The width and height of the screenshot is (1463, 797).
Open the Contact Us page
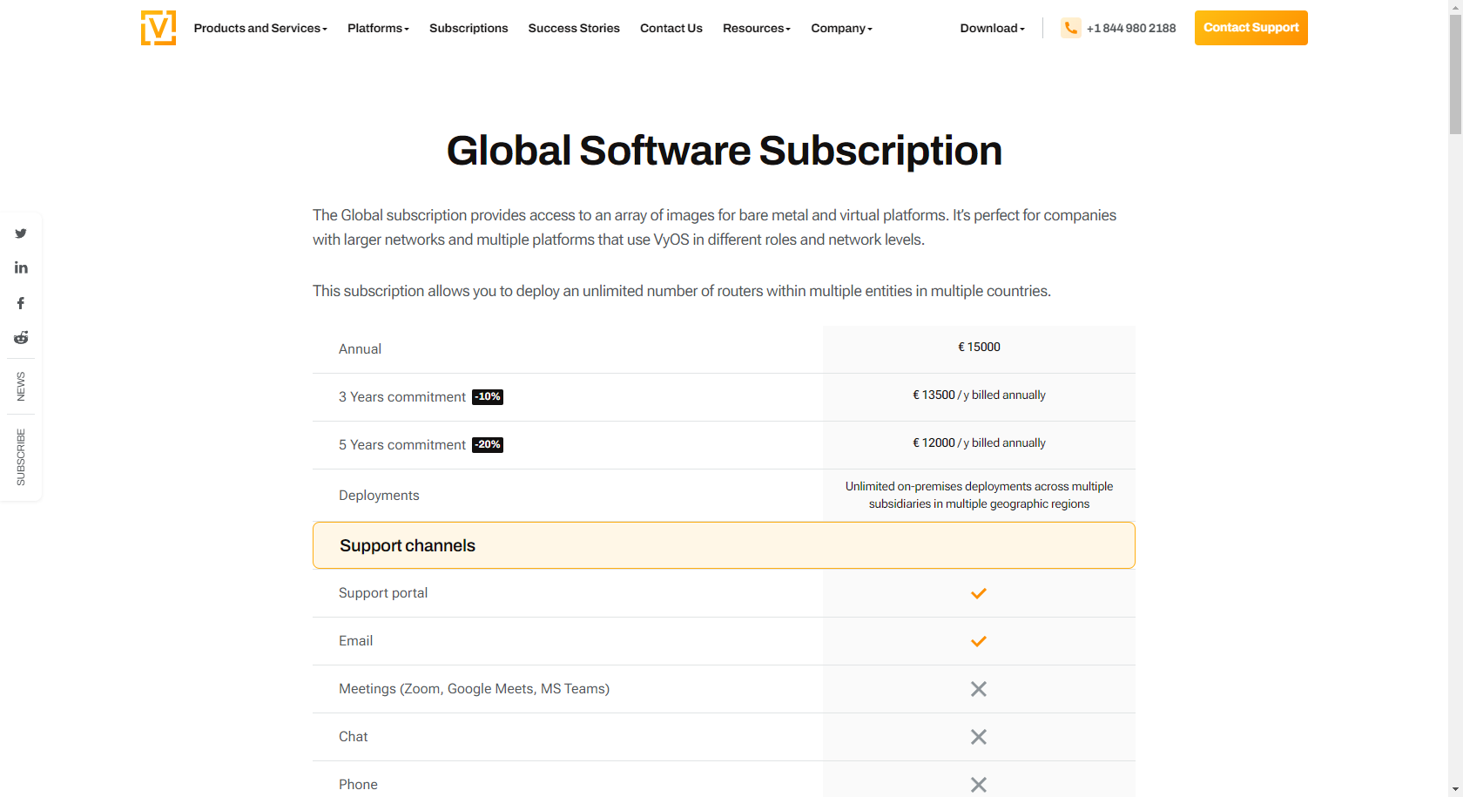click(671, 27)
